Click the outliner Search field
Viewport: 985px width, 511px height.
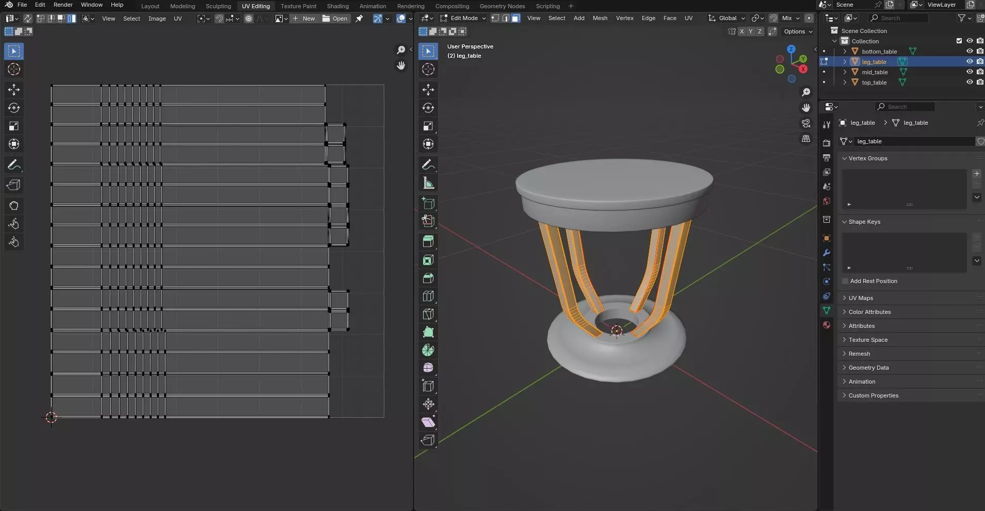pos(898,18)
